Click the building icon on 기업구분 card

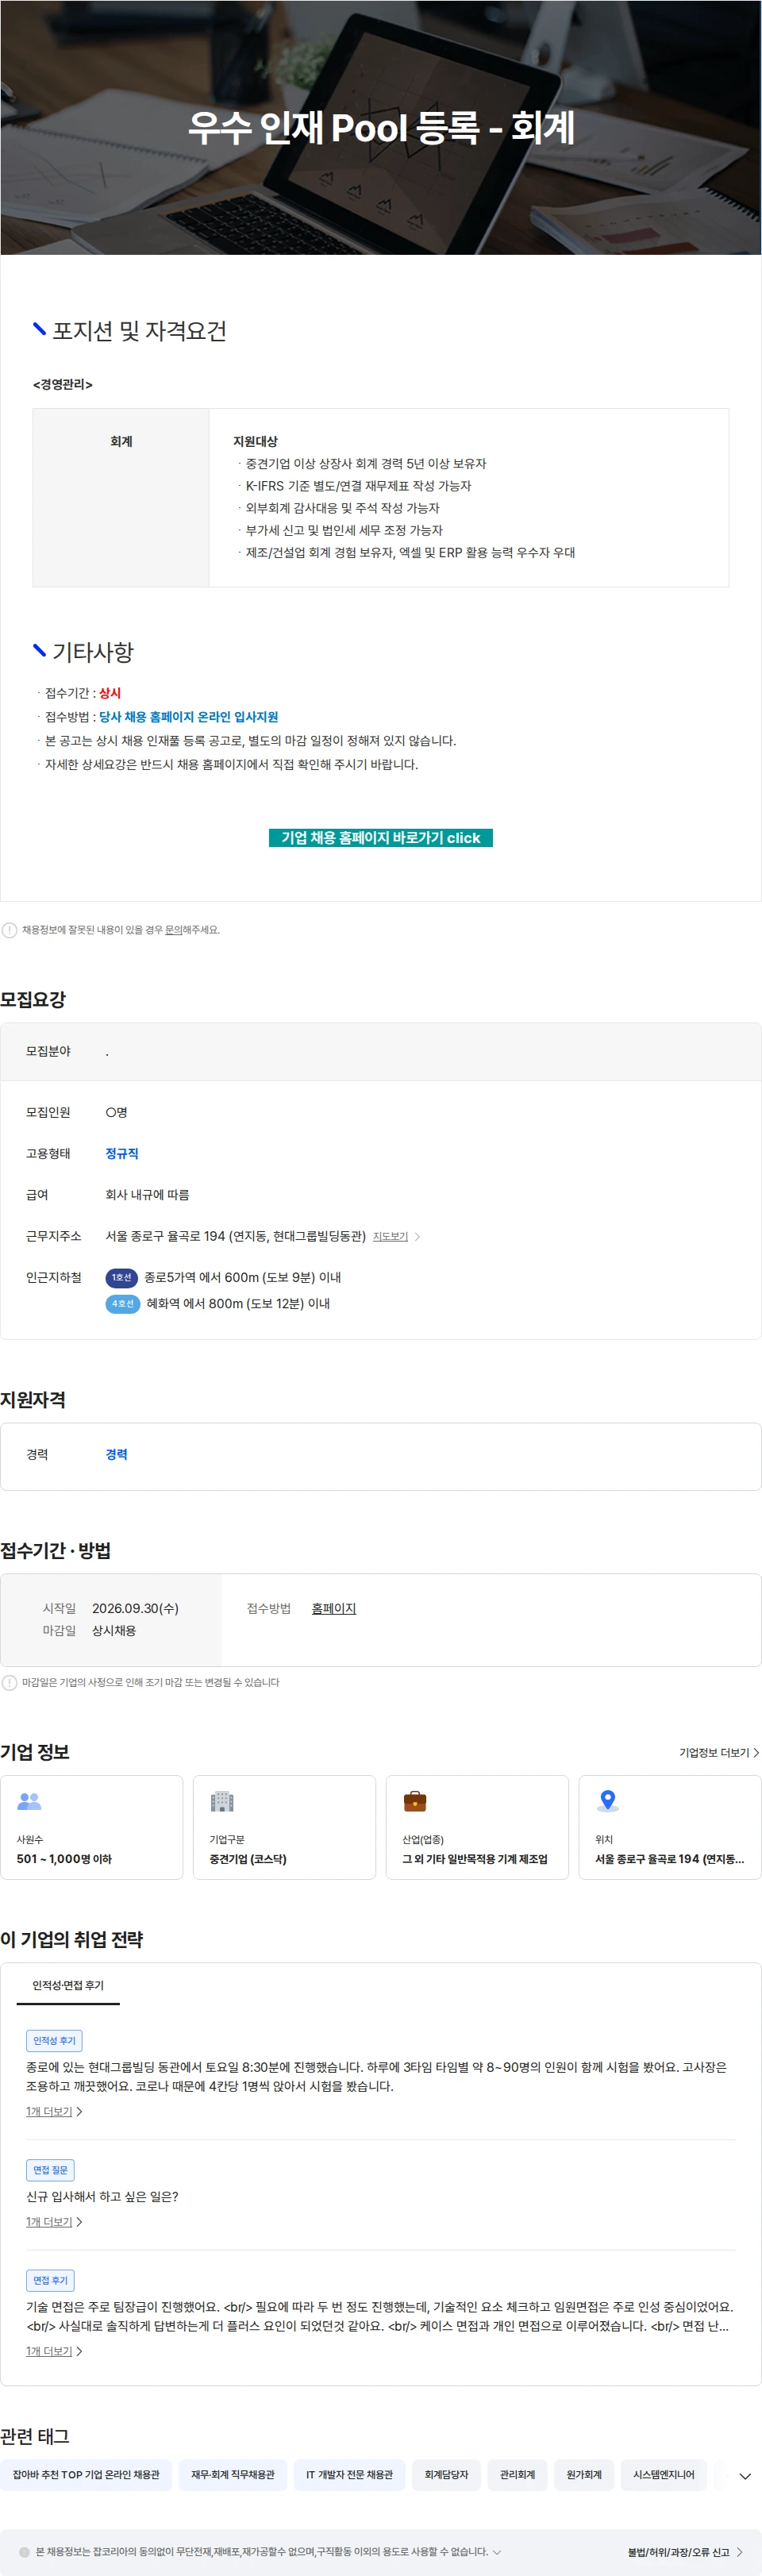[222, 1802]
